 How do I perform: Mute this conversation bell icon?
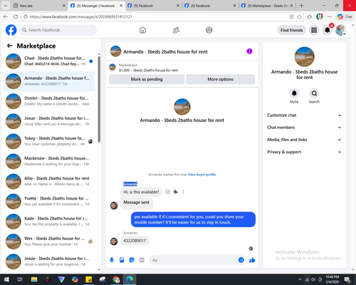coord(294,93)
